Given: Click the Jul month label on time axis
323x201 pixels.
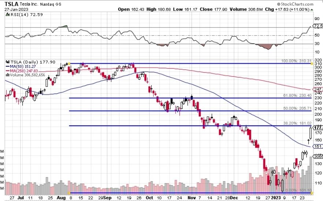Looking at the screenshot, I should pyautogui.click(x=21, y=198).
